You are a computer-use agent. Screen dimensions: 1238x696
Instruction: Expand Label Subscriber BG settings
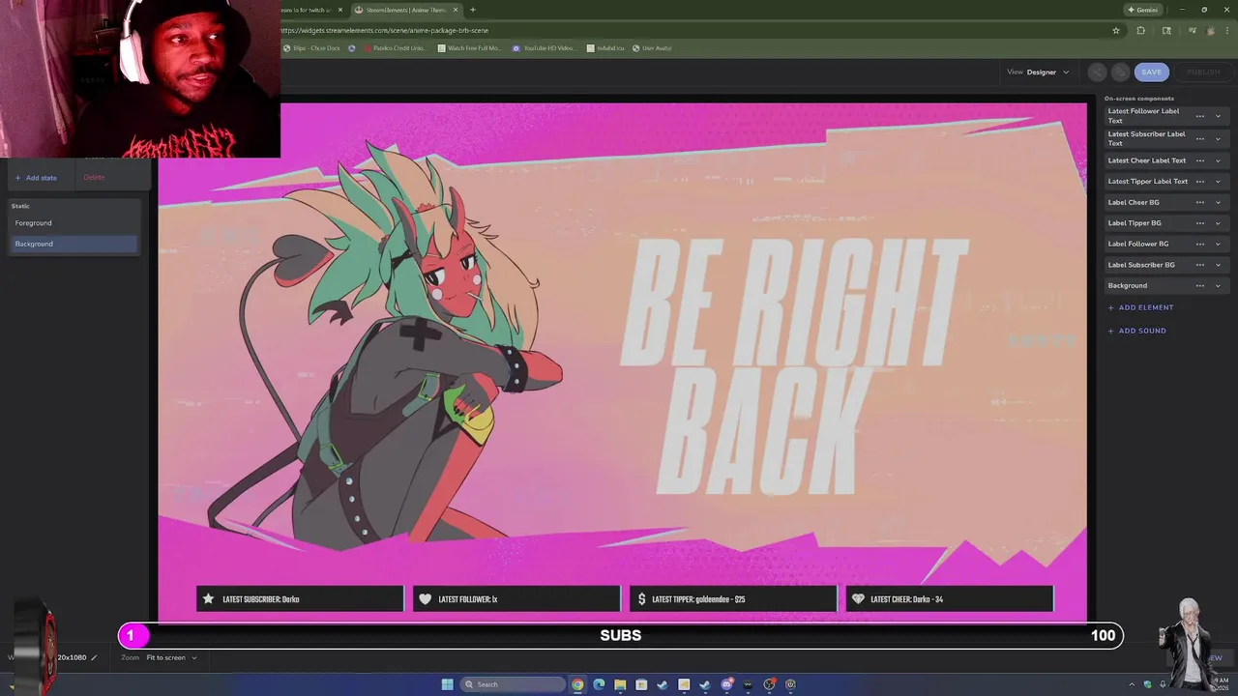tap(1218, 264)
